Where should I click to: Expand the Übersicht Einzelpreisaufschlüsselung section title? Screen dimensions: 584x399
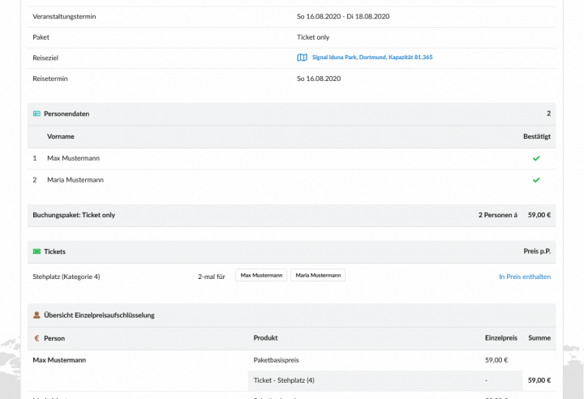click(x=99, y=315)
